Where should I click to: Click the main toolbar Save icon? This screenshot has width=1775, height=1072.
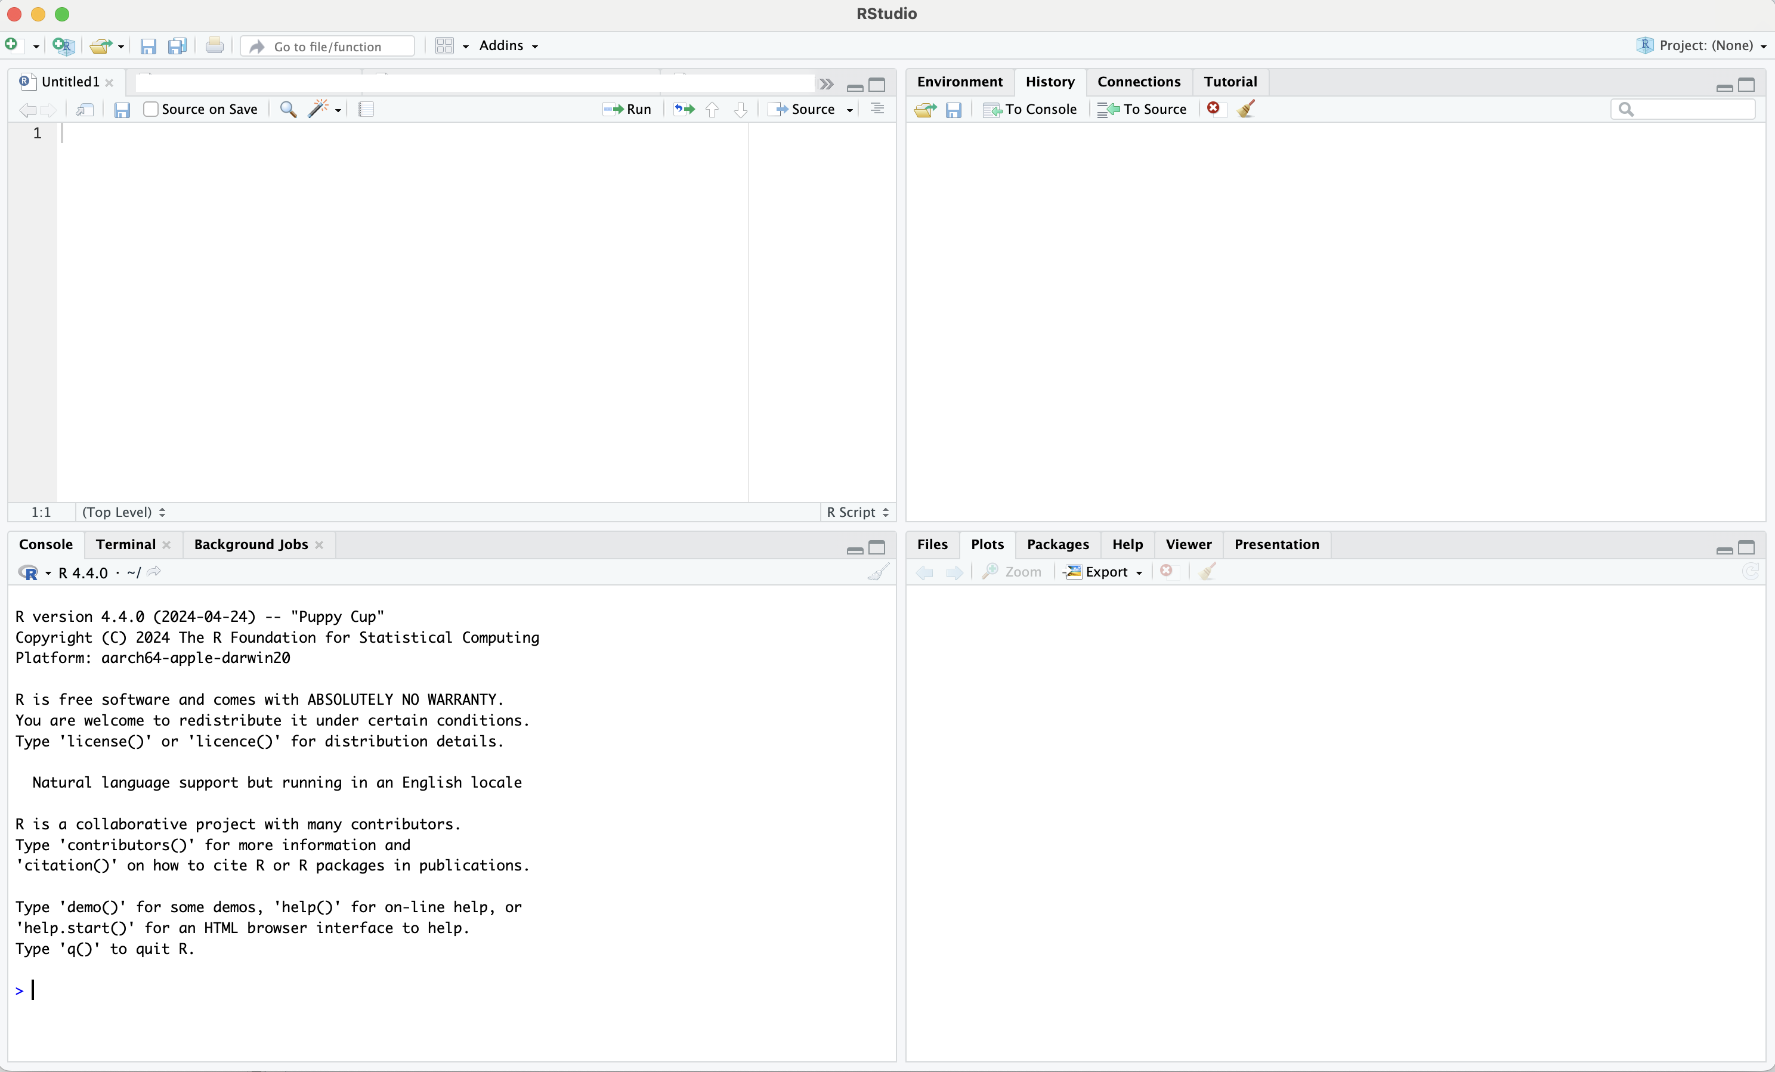tap(149, 46)
